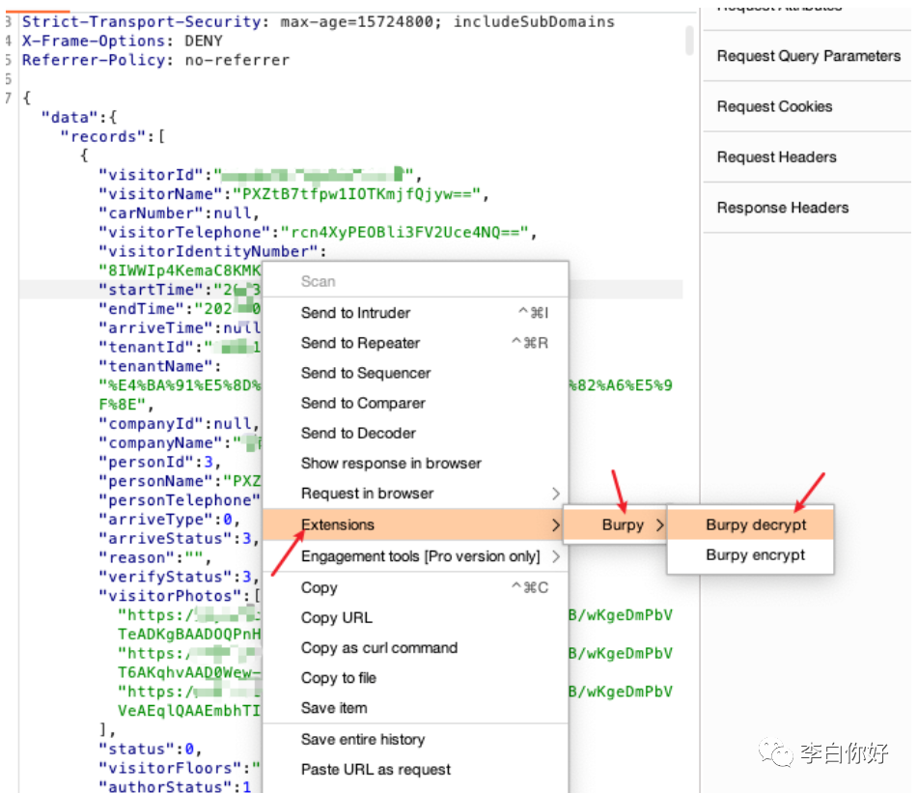Open the Extensions submenu
Screen dimensions: 918x793
click(x=415, y=524)
